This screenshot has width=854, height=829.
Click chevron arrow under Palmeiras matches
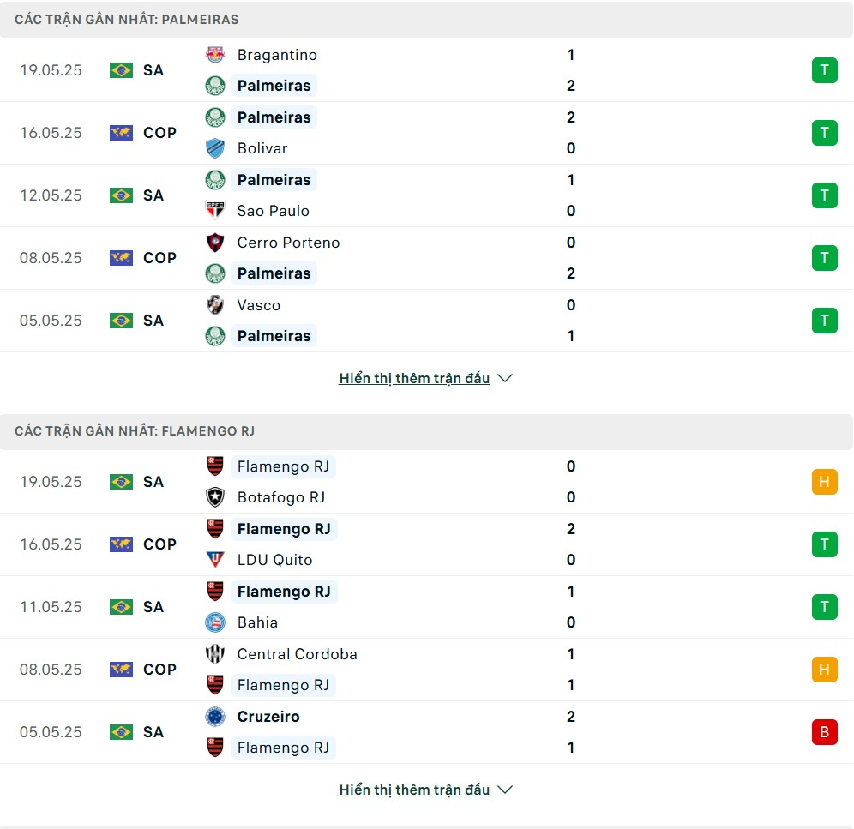point(505,378)
